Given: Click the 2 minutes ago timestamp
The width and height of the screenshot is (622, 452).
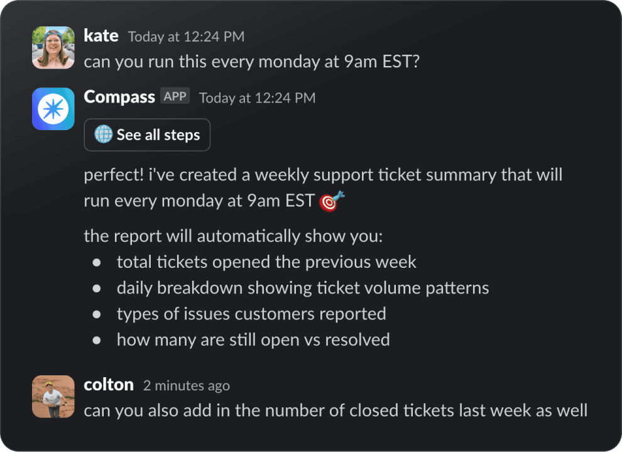Looking at the screenshot, I should 187,385.
